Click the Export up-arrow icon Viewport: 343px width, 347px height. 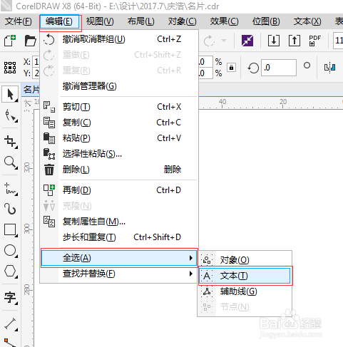click(x=295, y=41)
